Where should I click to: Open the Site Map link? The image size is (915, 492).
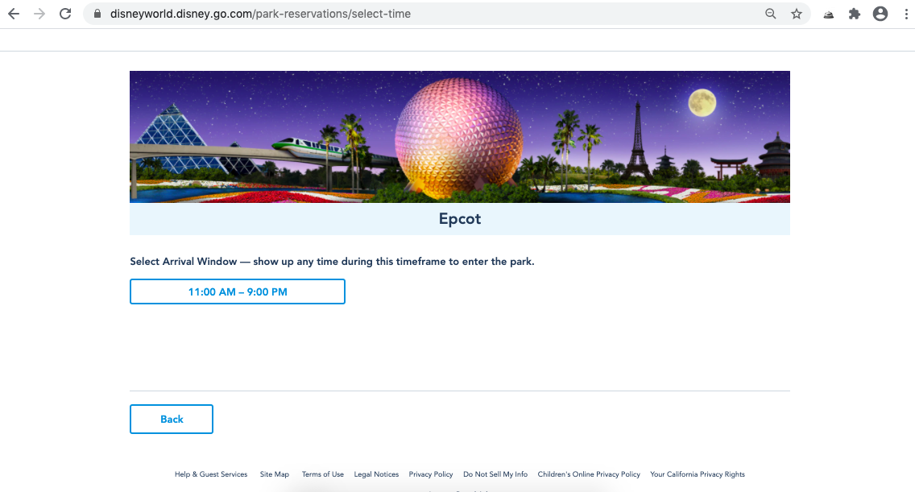click(275, 474)
